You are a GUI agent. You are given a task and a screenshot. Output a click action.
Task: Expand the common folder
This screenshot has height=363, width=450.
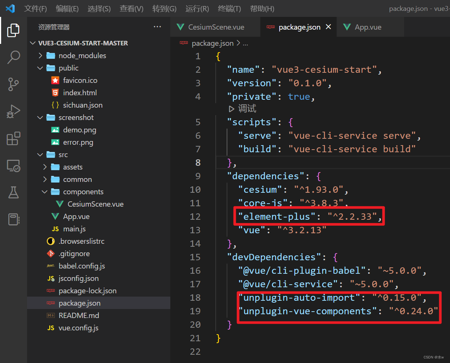45,180
